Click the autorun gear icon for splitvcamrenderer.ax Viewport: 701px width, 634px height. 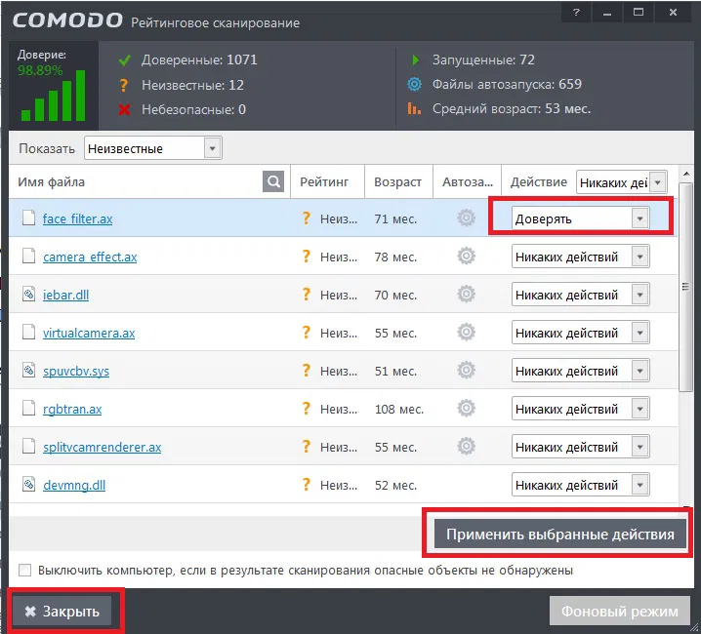[x=467, y=446]
